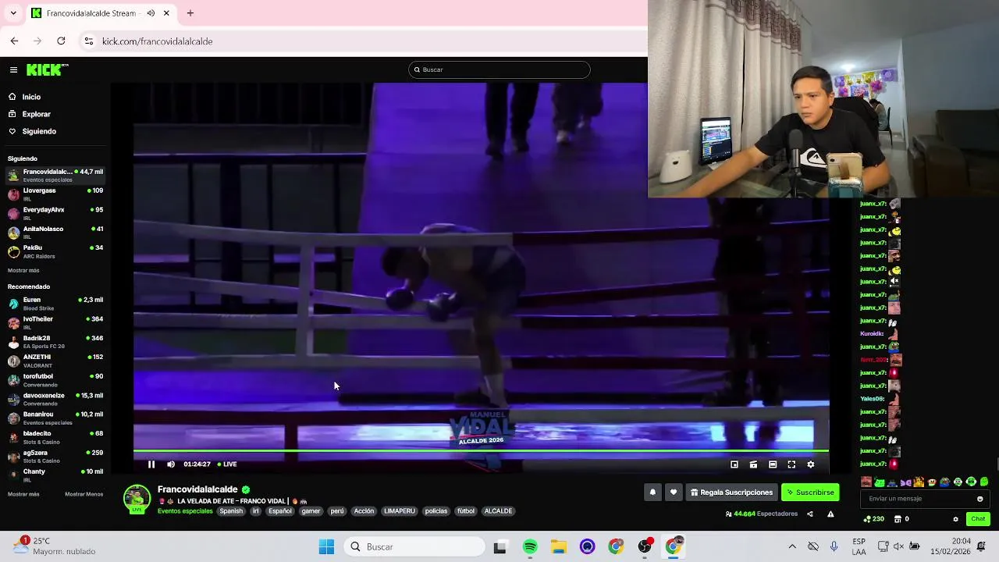Open EverydayAlvx channel in sidebar

pyautogui.click(x=55, y=213)
